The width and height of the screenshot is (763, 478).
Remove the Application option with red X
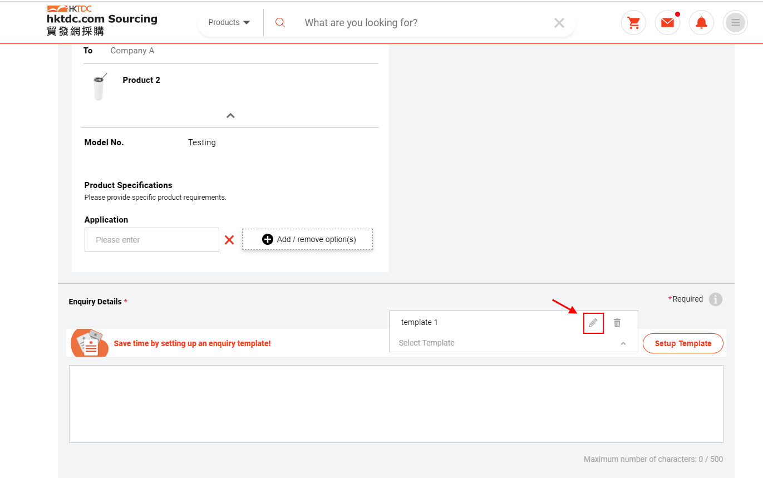pyautogui.click(x=229, y=240)
